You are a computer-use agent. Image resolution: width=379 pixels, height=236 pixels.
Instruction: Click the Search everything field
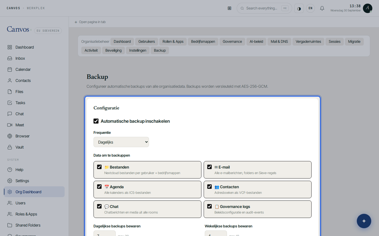pos(264,8)
